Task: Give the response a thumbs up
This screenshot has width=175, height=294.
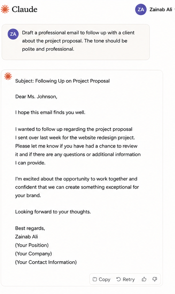Action: tap(144, 279)
